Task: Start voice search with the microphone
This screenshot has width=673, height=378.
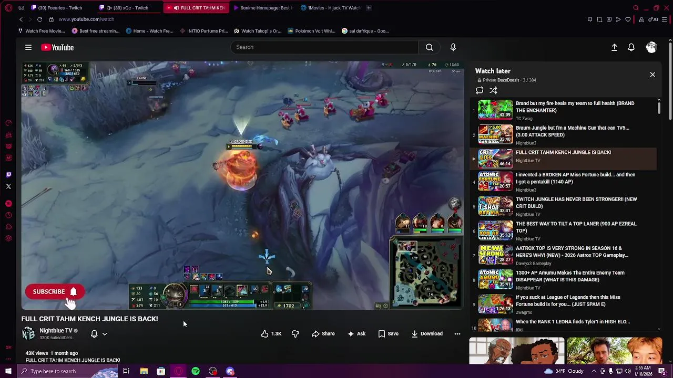Action: coord(453,47)
